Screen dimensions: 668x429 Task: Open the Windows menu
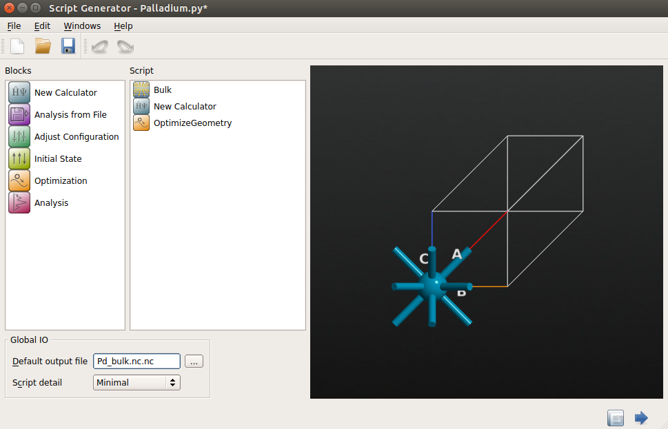pyautogui.click(x=82, y=26)
